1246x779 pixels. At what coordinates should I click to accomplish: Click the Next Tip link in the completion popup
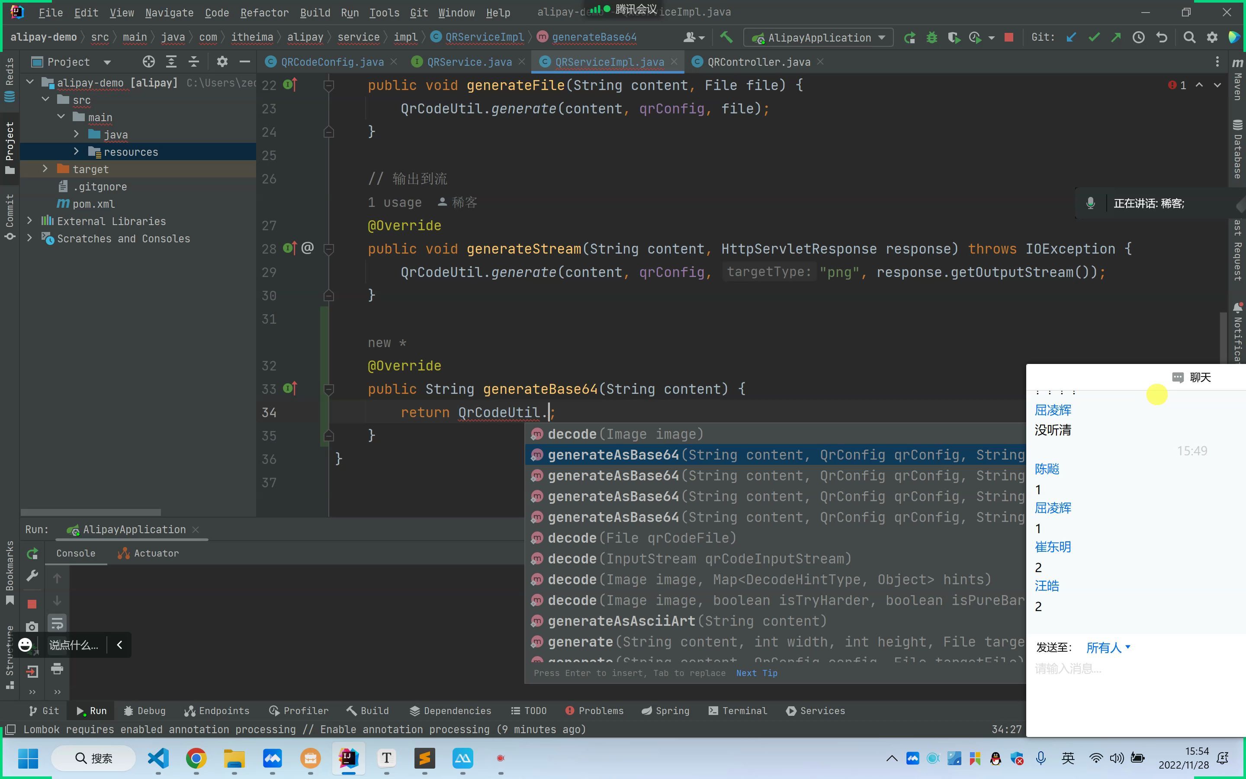click(x=756, y=673)
